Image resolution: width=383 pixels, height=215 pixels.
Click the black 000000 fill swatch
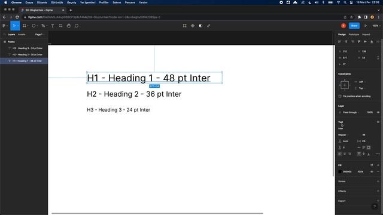340,171
